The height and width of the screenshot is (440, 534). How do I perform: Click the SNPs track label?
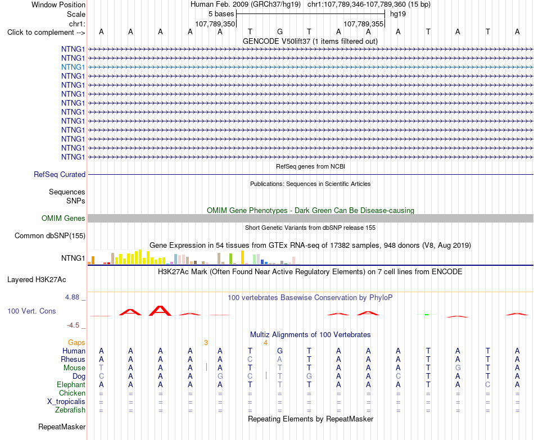point(76,201)
